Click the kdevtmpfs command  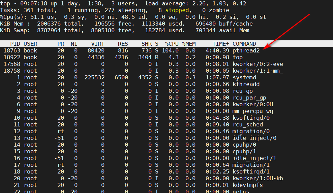248,185
